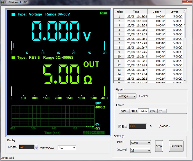
Task: Click the Upper column header
Action: point(156,12)
